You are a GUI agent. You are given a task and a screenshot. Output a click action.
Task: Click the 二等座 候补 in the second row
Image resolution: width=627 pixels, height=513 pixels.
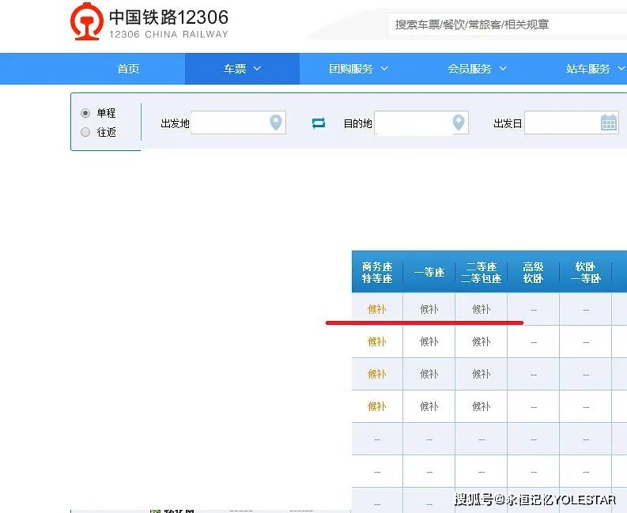pyautogui.click(x=481, y=341)
